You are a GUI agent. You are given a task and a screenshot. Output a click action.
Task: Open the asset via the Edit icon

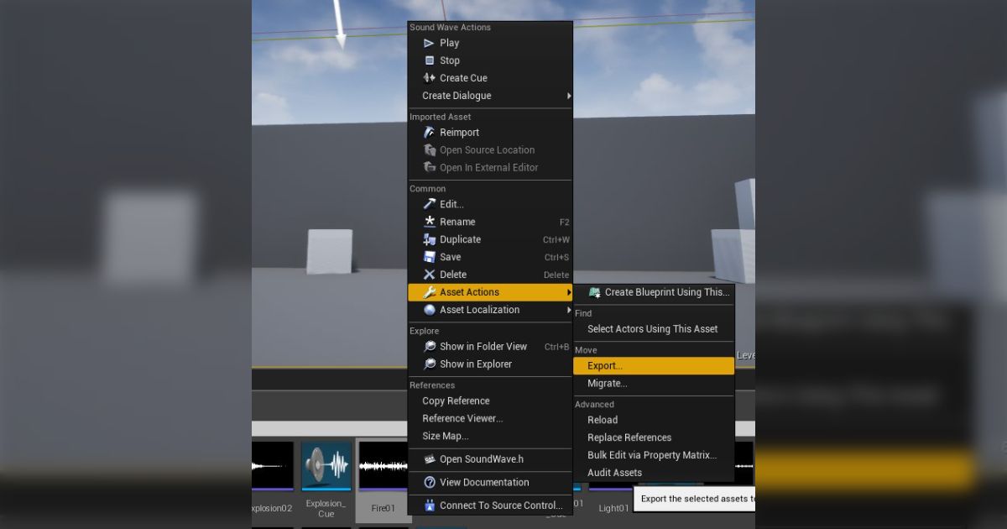click(430, 204)
